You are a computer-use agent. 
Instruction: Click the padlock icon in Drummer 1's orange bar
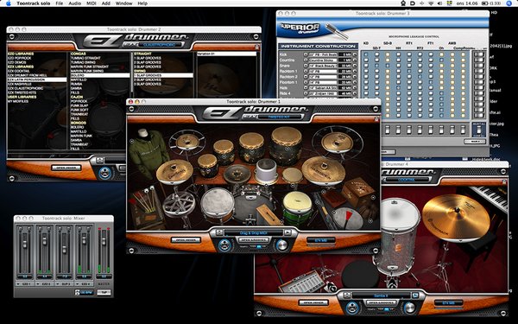coord(376,119)
